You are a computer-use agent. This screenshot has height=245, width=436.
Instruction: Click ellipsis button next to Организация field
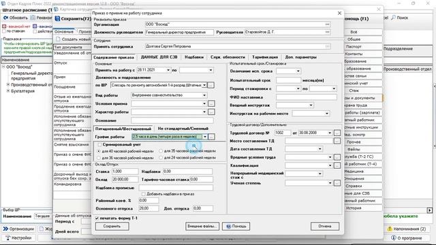point(327,24)
